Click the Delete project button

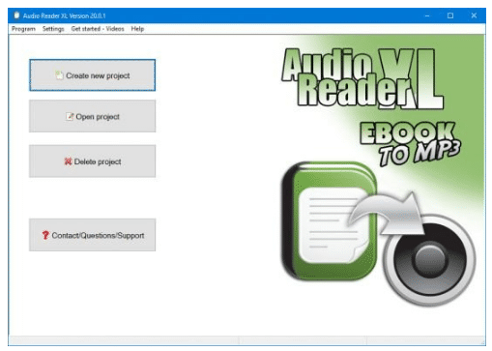[93, 161]
